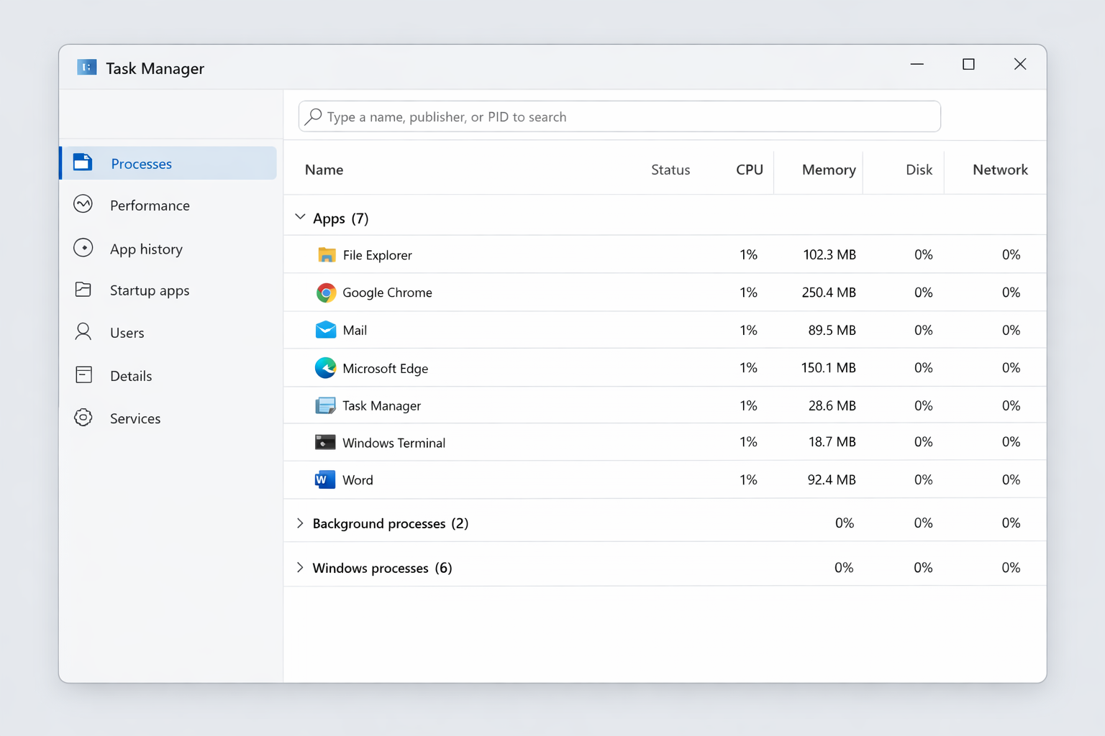Click the Disk value for File Explorer
The image size is (1105, 736).
point(923,254)
